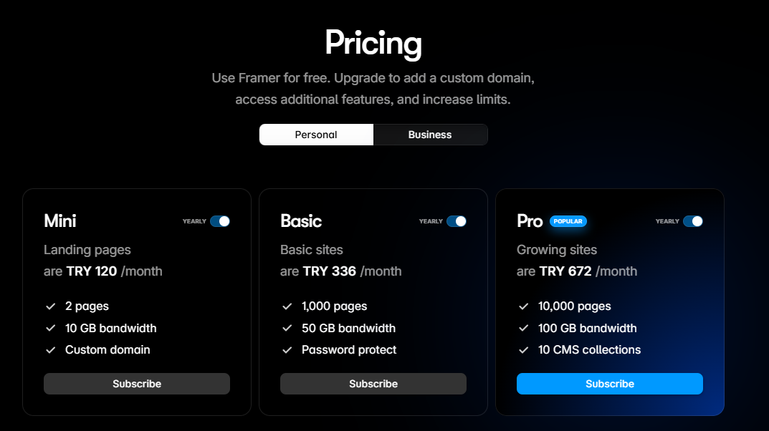Click the Pricing page heading

coord(373,44)
